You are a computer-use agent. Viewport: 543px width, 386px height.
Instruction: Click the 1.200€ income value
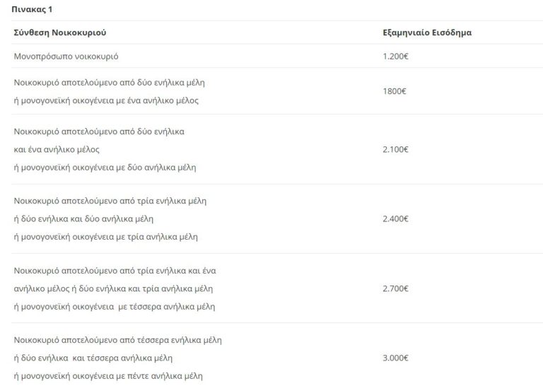[x=395, y=56]
